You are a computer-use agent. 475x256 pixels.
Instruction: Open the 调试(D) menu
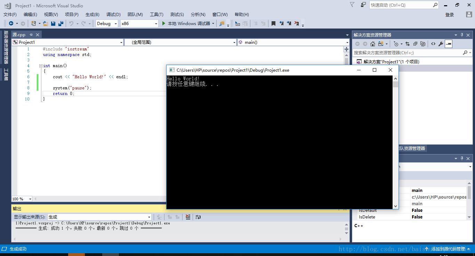pos(113,15)
